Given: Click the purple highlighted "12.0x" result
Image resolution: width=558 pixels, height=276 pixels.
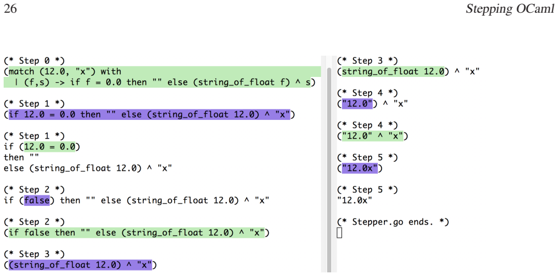Looking at the screenshot, I should (360, 168).
